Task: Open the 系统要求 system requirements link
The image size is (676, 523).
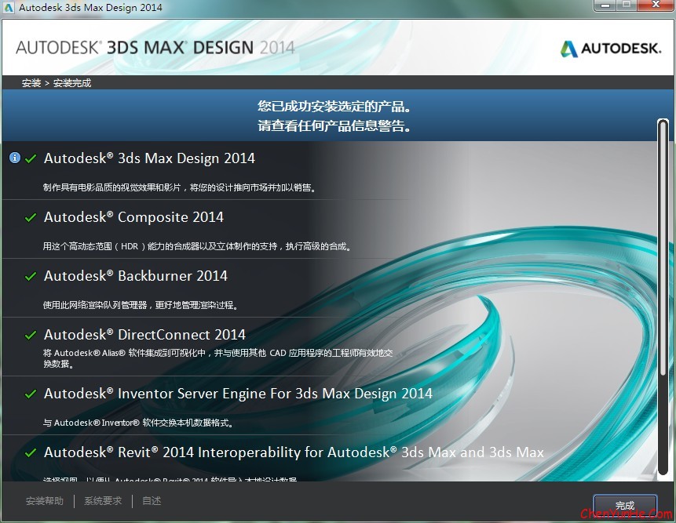Action: [x=103, y=501]
